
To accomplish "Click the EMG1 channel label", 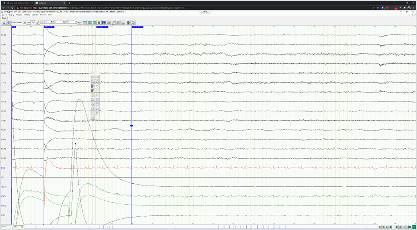I will [3, 196].
